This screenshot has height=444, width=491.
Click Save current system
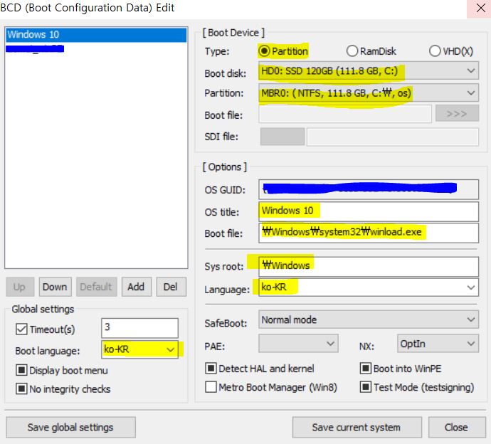tap(357, 427)
